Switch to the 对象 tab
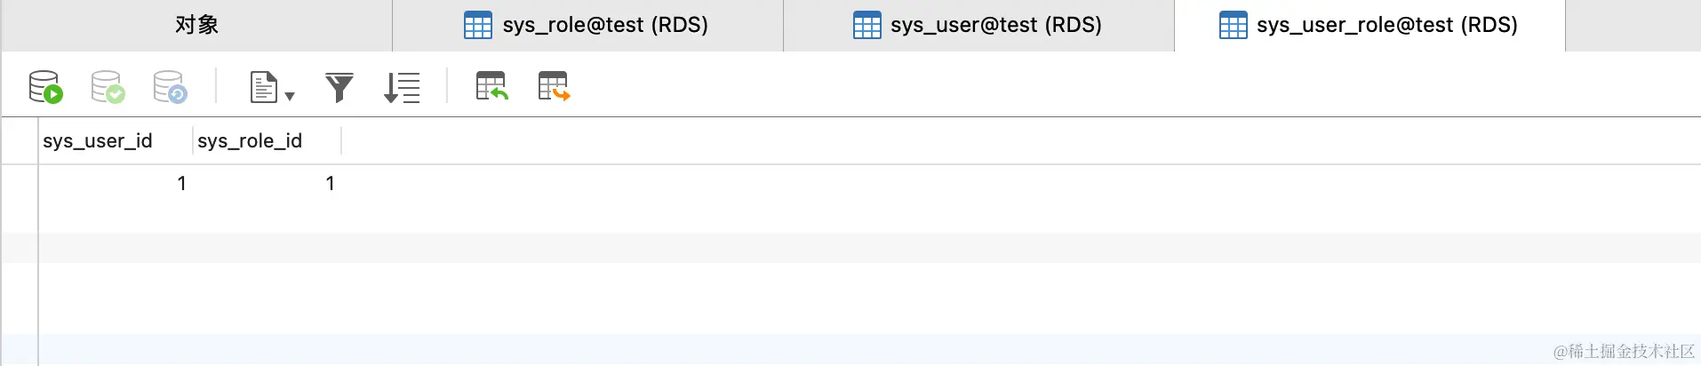This screenshot has width=1701, height=366. click(x=196, y=25)
